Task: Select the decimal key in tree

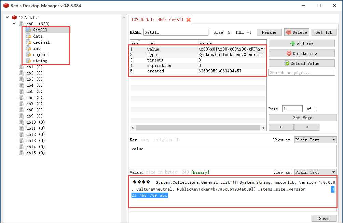Action: [41, 42]
